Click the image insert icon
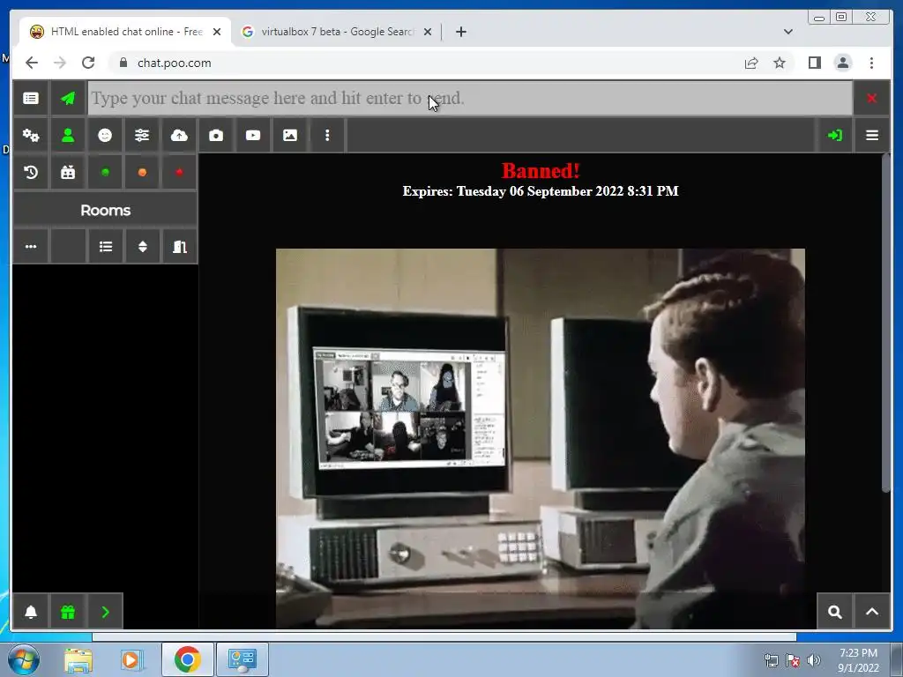The width and height of the screenshot is (903, 677). (x=289, y=135)
